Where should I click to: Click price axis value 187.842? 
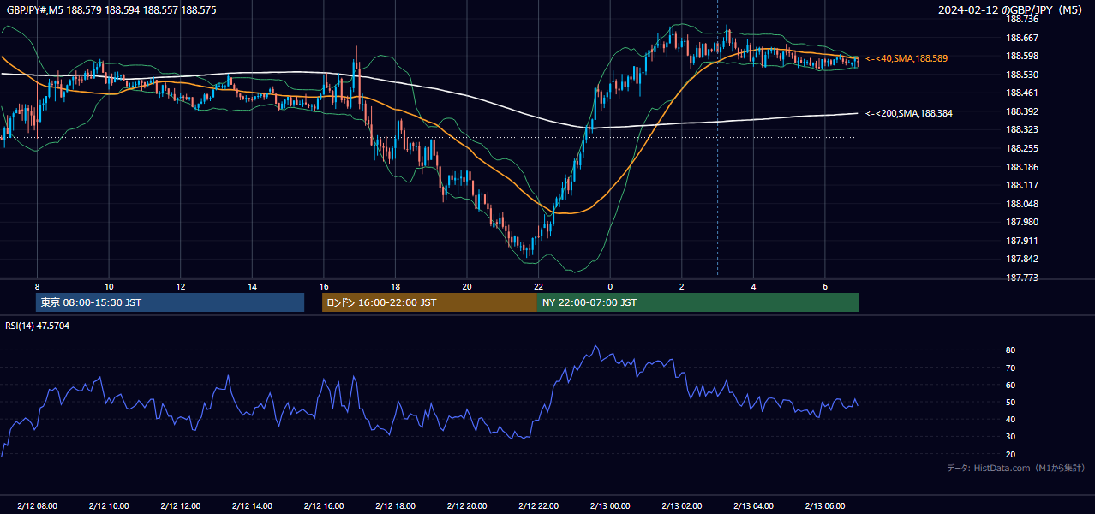[x=1021, y=259]
